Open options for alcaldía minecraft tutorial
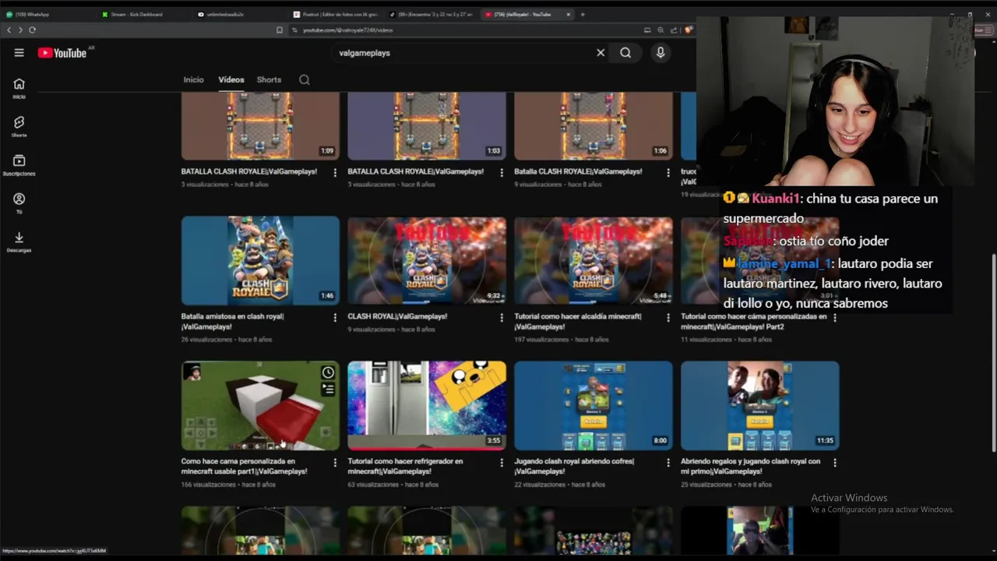This screenshot has width=997, height=561. tap(668, 317)
